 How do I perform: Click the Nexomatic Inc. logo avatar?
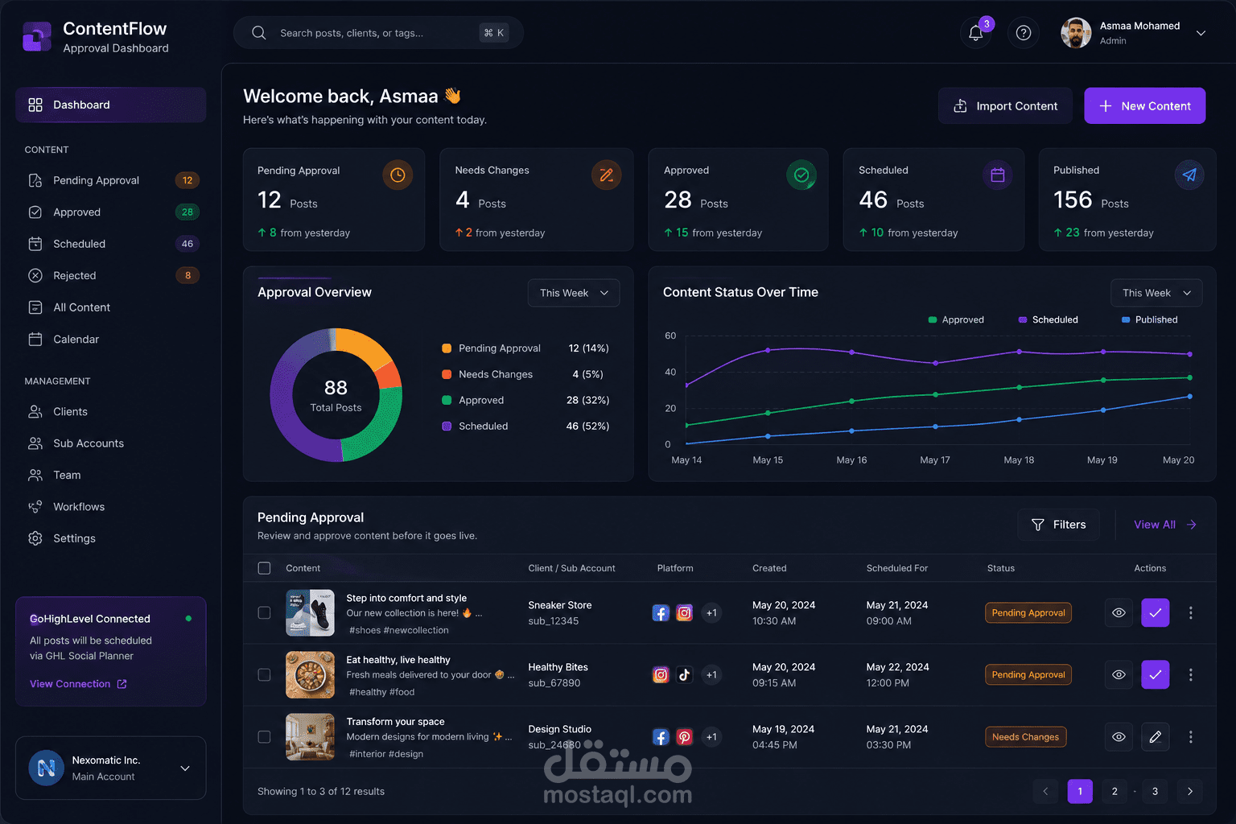[47, 768]
